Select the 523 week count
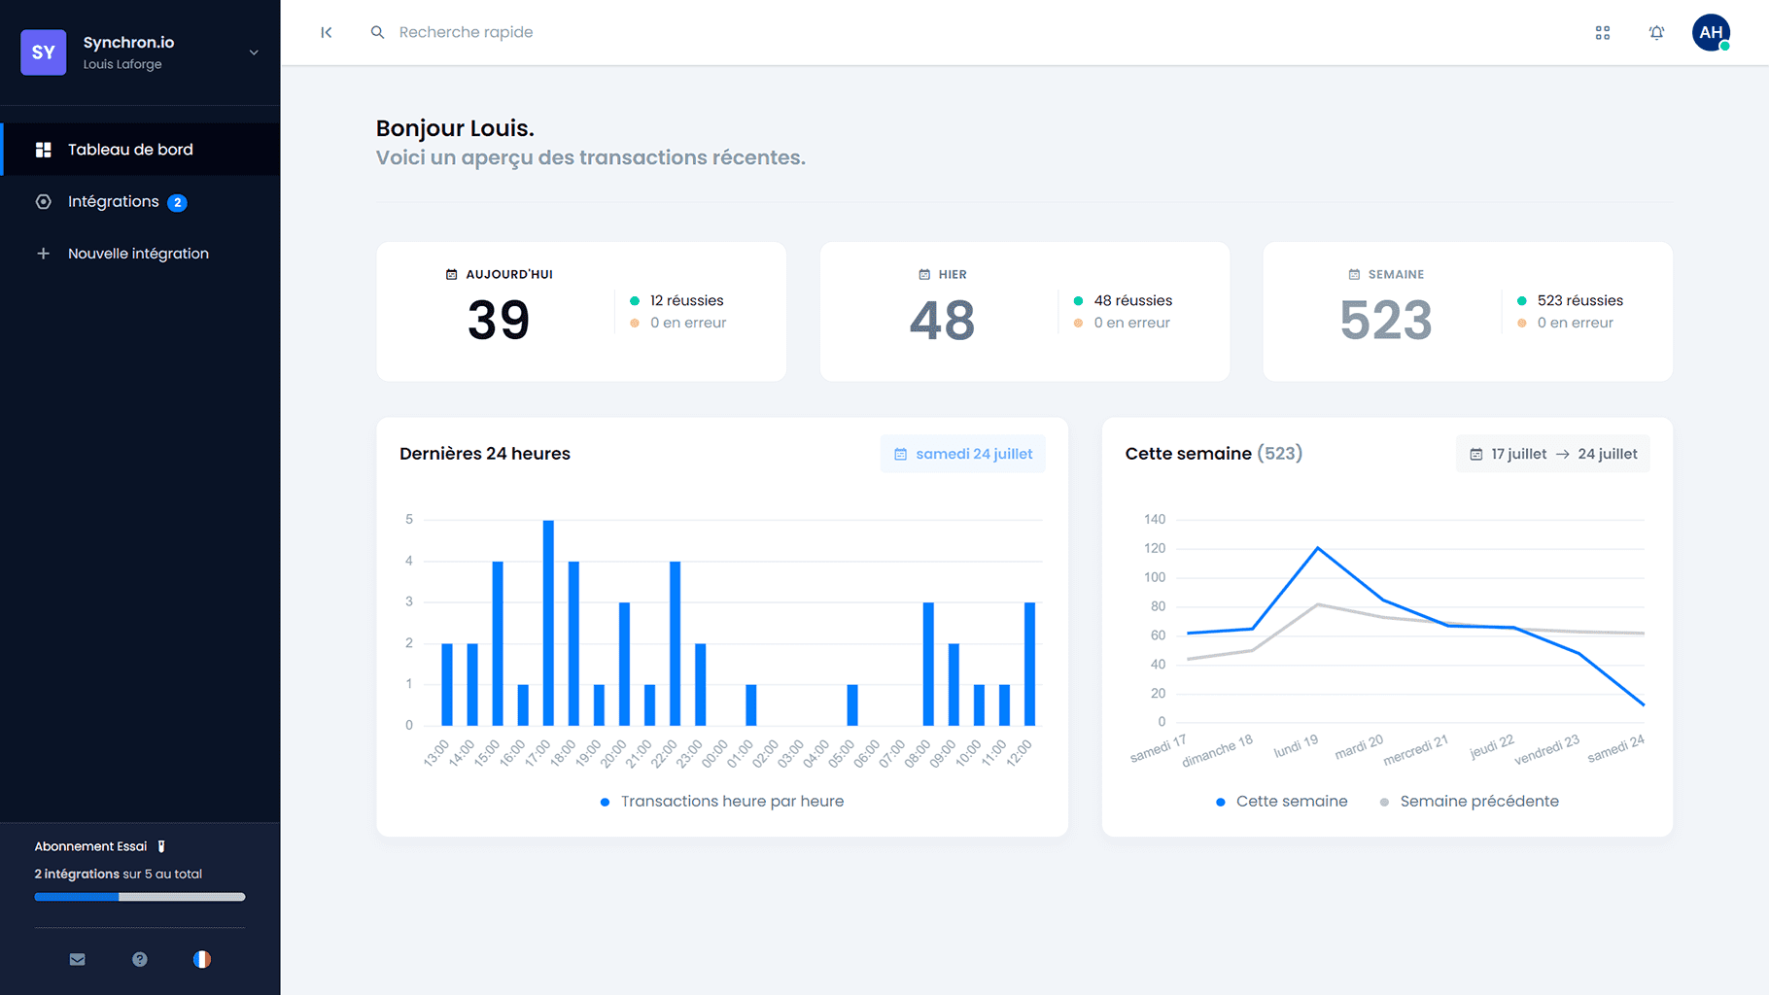The height and width of the screenshot is (995, 1769). tap(1386, 321)
